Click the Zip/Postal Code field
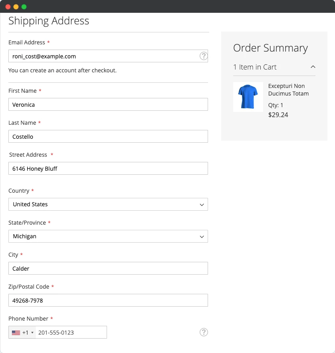The height and width of the screenshot is (353, 335). click(108, 300)
